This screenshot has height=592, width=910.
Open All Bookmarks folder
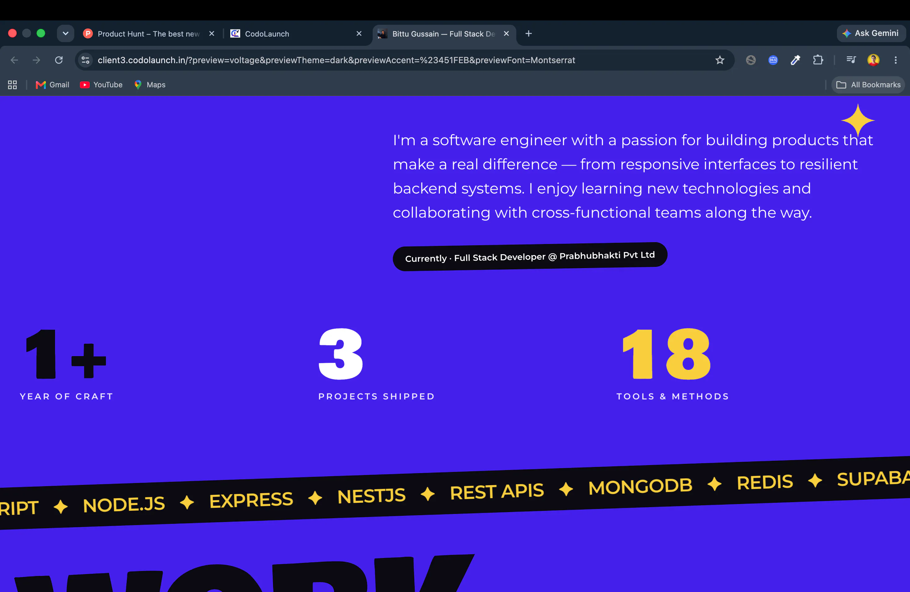click(x=868, y=85)
